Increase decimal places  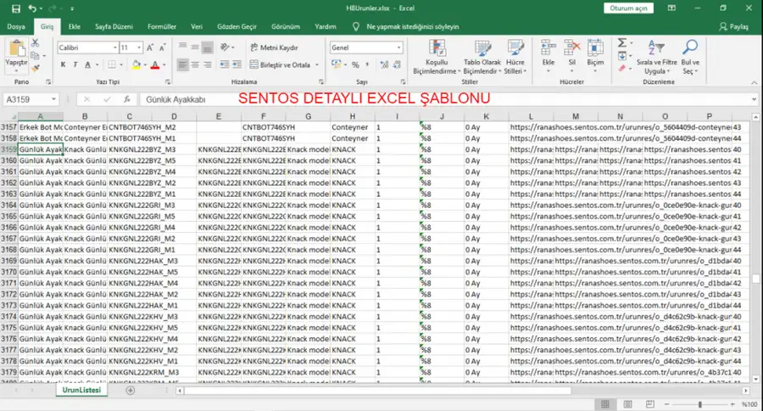coord(384,64)
